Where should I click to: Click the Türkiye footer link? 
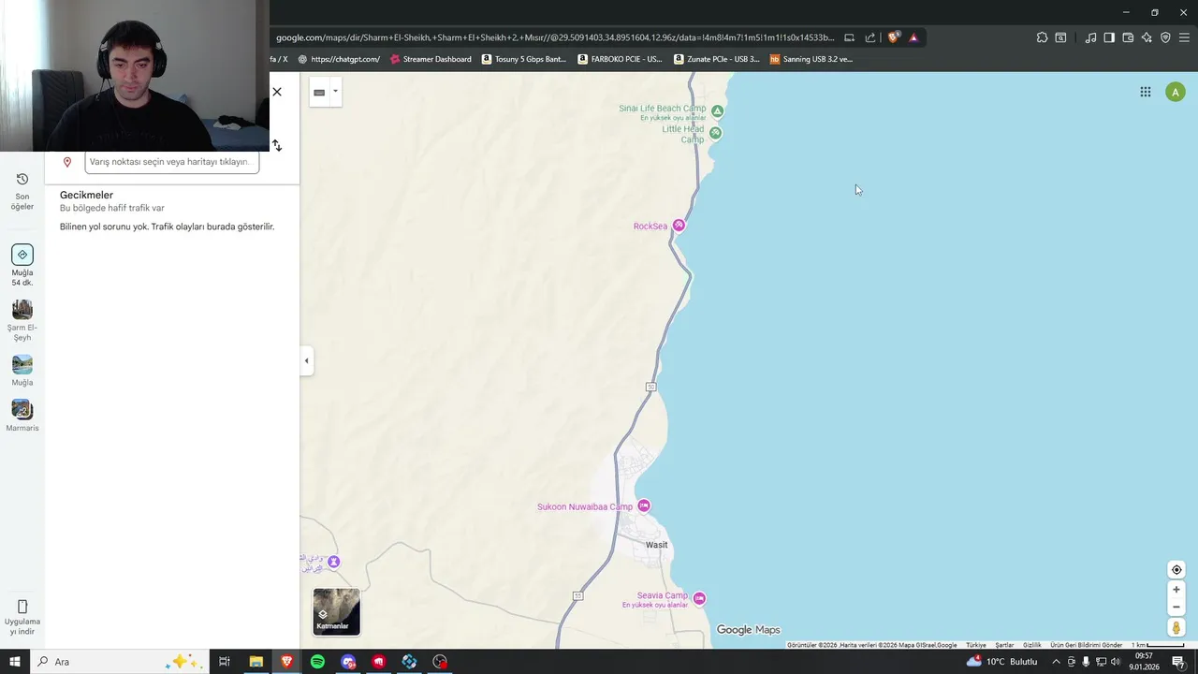tap(976, 645)
